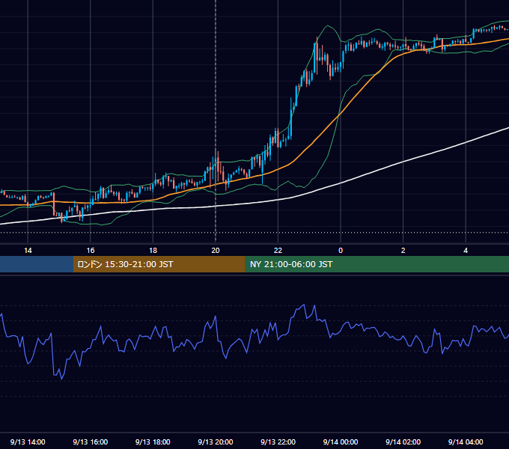The width and height of the screenshot is (509, 449).
Task: Click the 0 hour axis label
Action: pyautogui.click(x=341, y=251)
